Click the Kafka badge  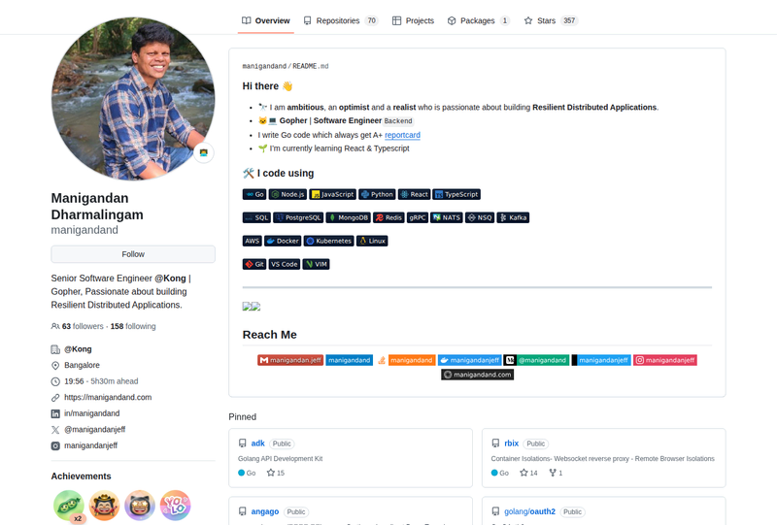coord(513,217)
